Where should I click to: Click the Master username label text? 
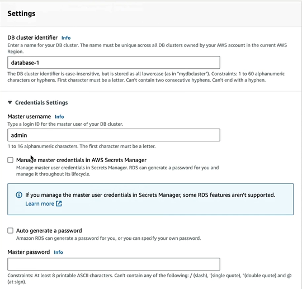click(29, 116)
